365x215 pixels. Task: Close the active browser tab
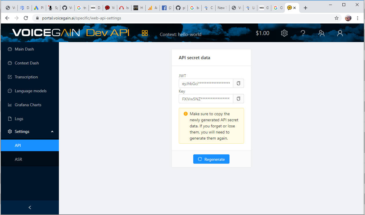coord(294,8)
